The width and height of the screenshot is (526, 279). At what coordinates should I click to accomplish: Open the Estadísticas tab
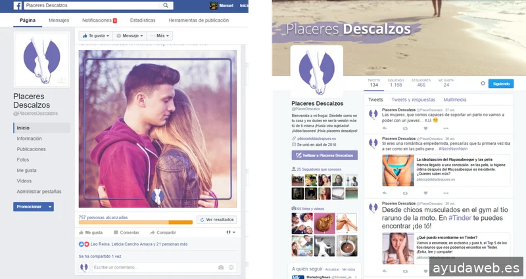[x=143, y=20]
